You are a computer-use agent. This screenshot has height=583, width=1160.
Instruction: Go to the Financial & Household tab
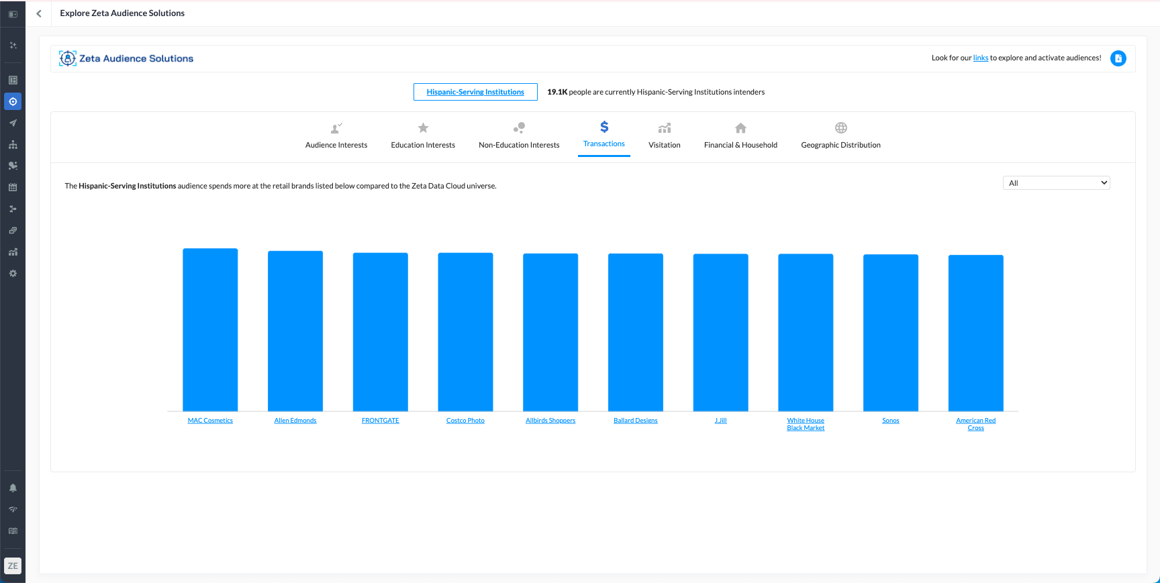(x=740, y=136)
